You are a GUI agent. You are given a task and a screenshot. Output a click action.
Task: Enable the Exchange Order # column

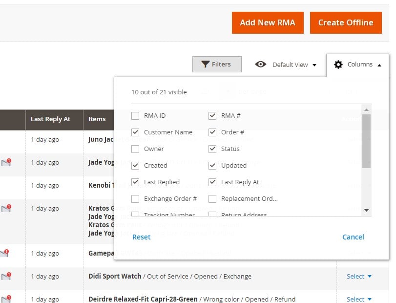click(x=135, y=199)
